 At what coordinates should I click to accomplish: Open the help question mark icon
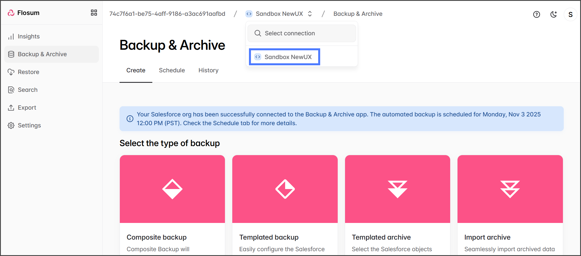[x=536, y=14]
